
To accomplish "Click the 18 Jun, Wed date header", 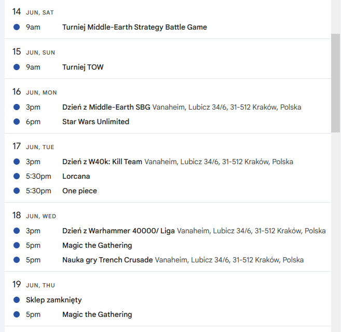I will tap(34, 216).
